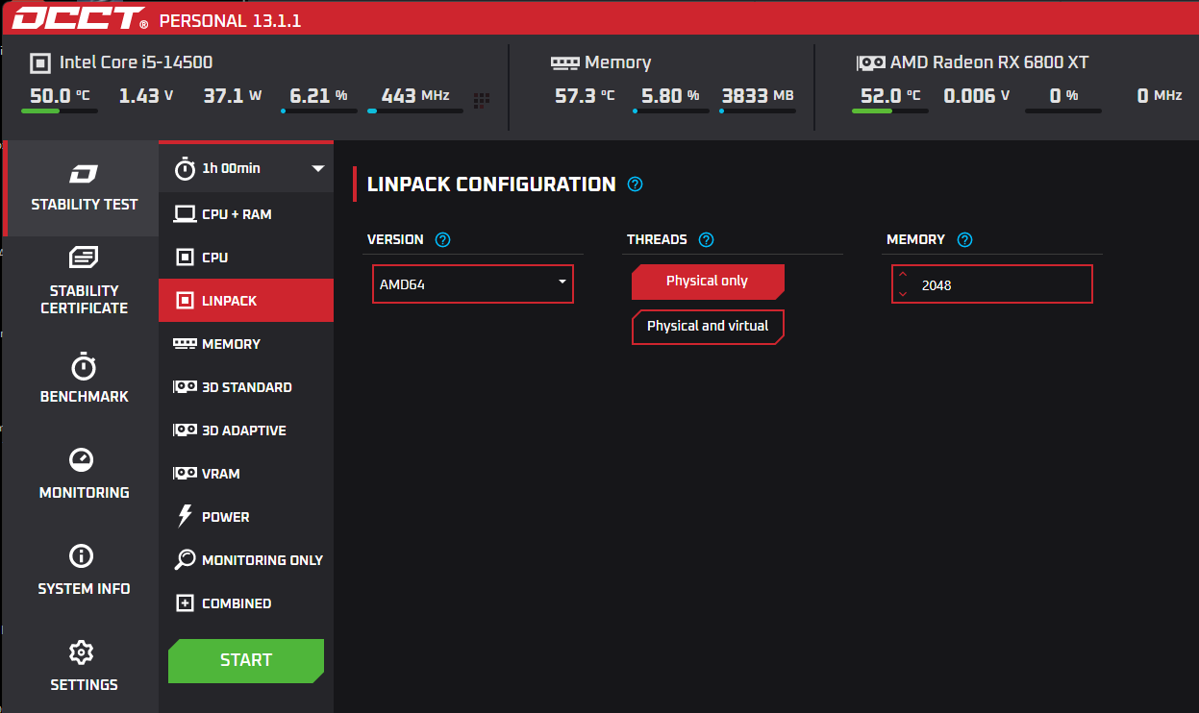Image resolution: width=1199 pixels, height=713 pixels.
Task: Click the CPU usage 6.21 % reading
Action: (x=318, y=96)
